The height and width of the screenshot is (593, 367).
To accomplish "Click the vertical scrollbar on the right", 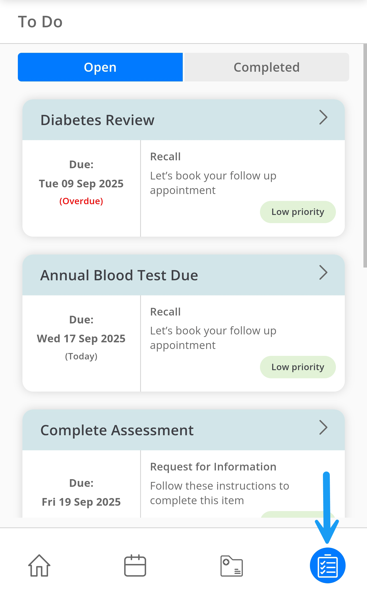I will [365, 156].
